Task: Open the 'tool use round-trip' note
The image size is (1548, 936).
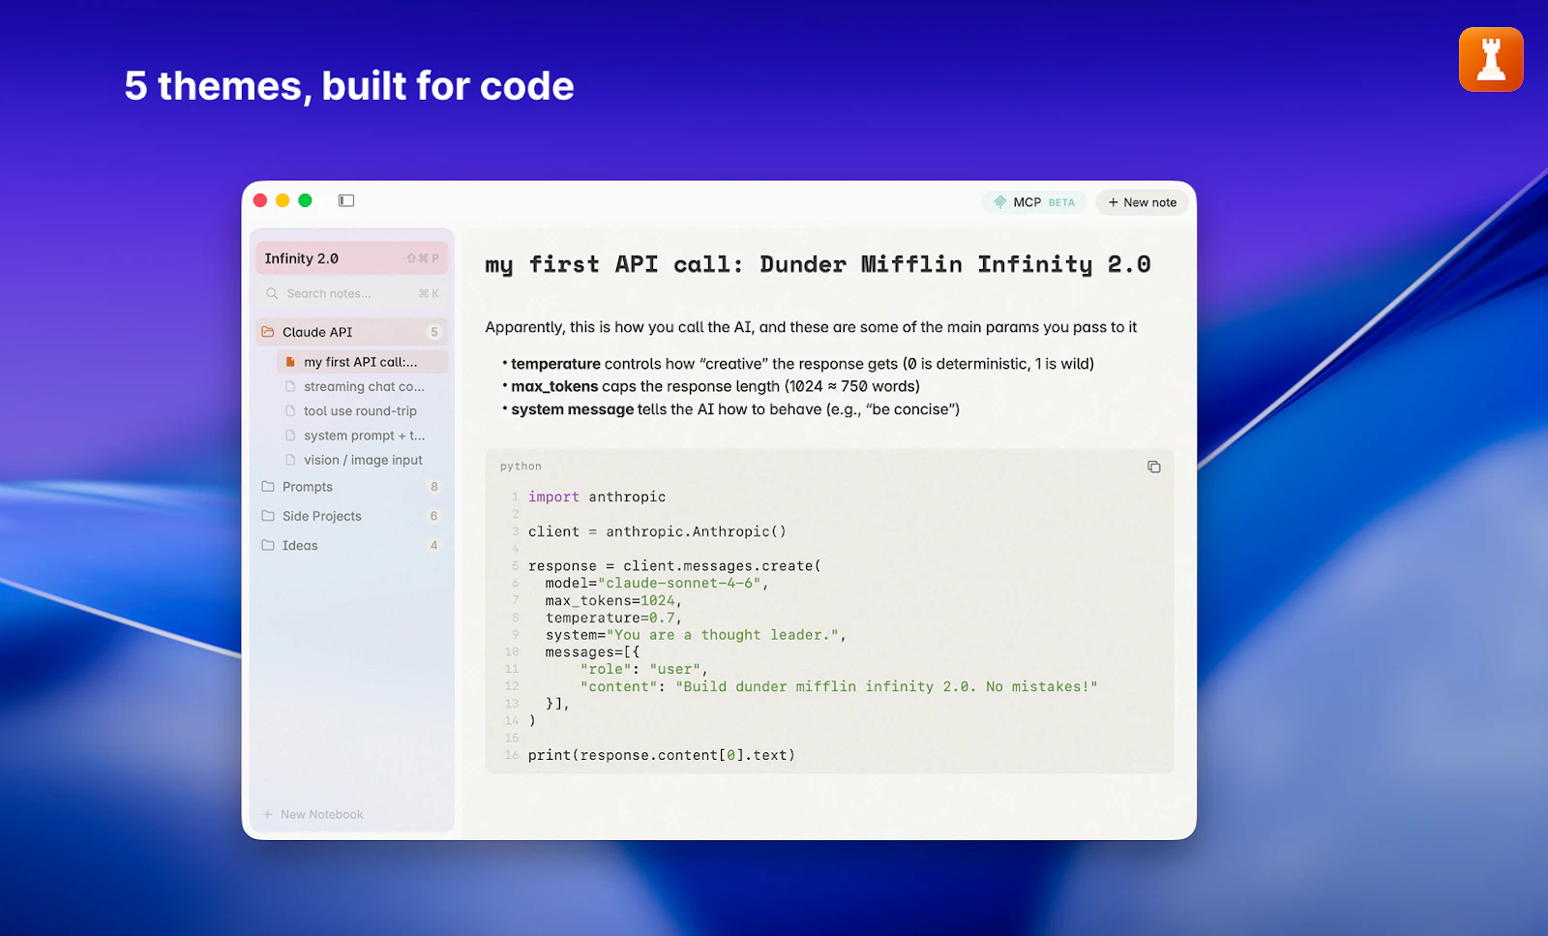Action: [362, 410]
